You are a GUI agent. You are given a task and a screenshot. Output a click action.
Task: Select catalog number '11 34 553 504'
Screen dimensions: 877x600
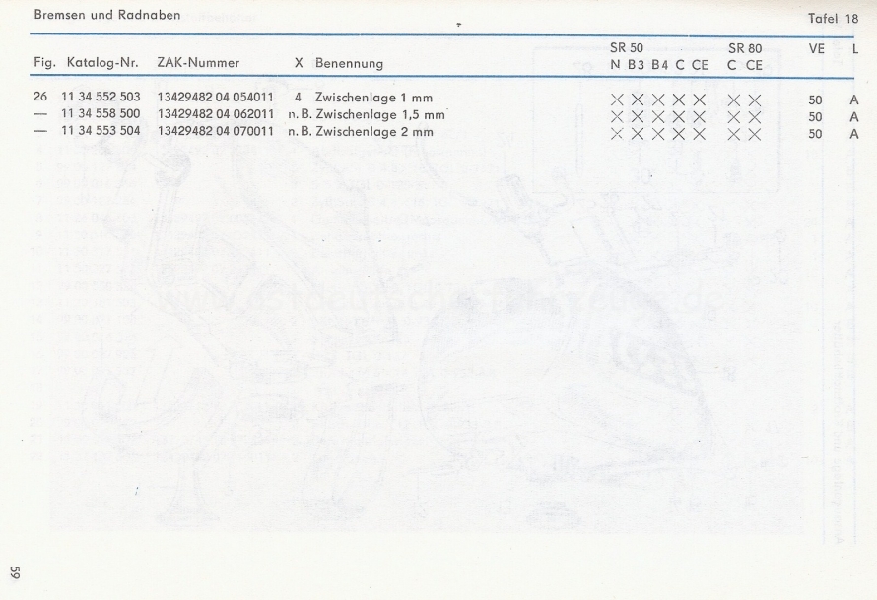[101, 131]
